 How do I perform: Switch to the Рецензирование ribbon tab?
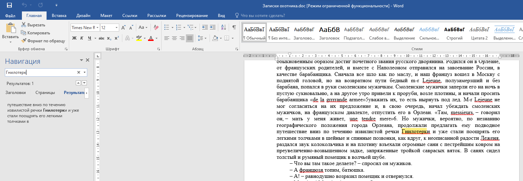coord(192,16)
